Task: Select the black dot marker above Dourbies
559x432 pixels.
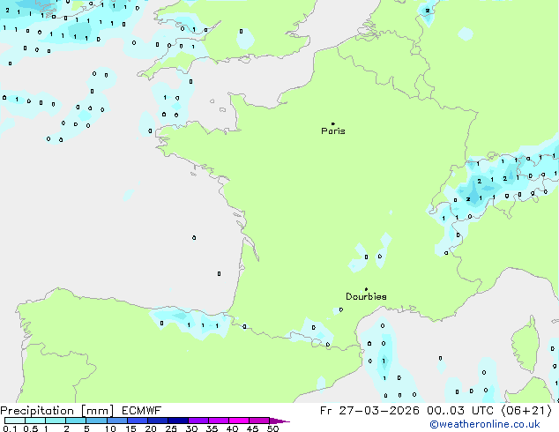Action: point(366,289)
